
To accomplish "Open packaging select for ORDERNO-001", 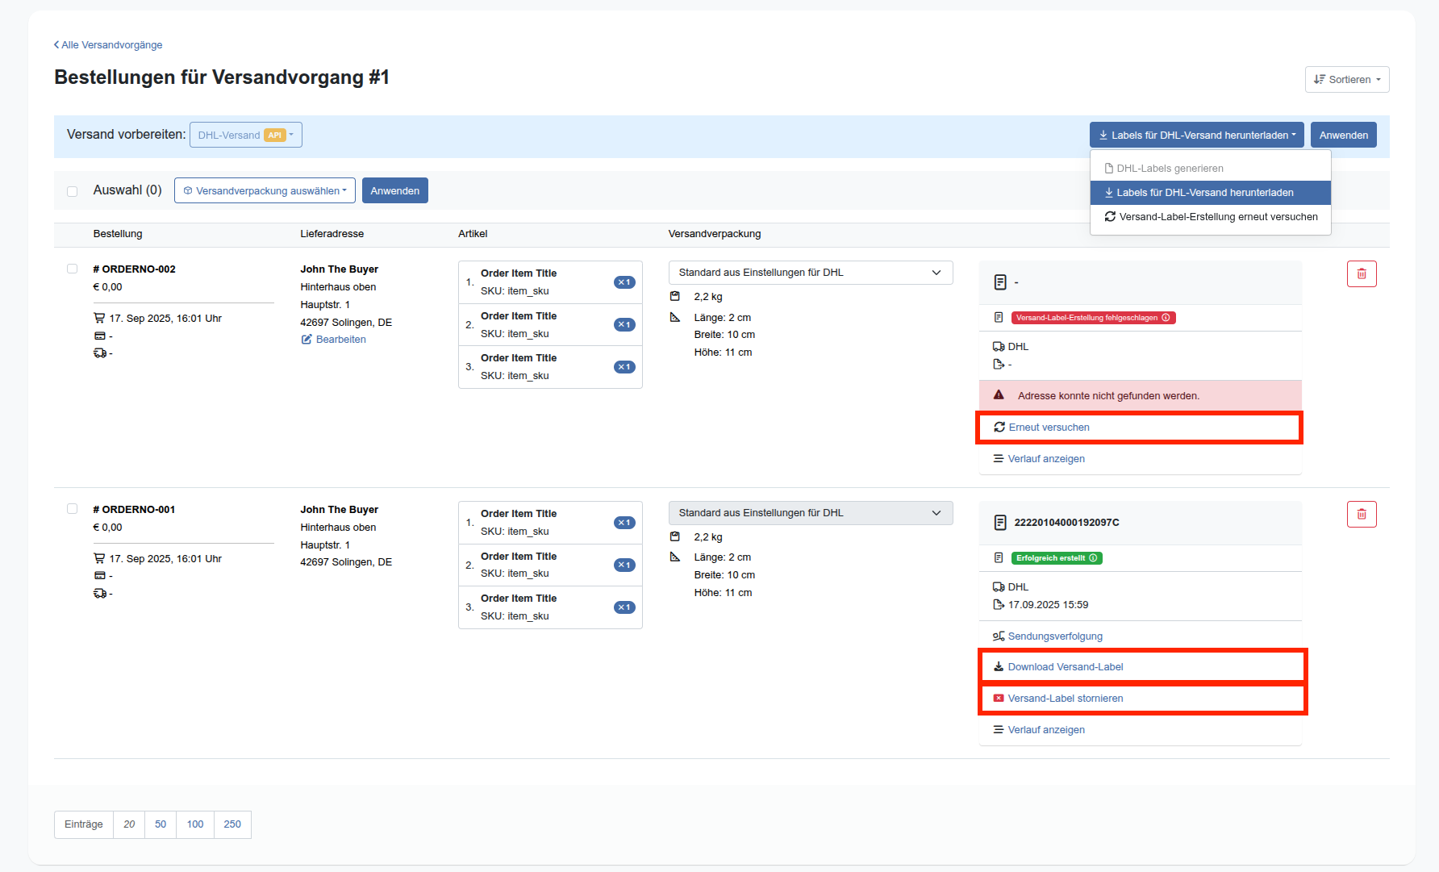I will pos(811,513).
